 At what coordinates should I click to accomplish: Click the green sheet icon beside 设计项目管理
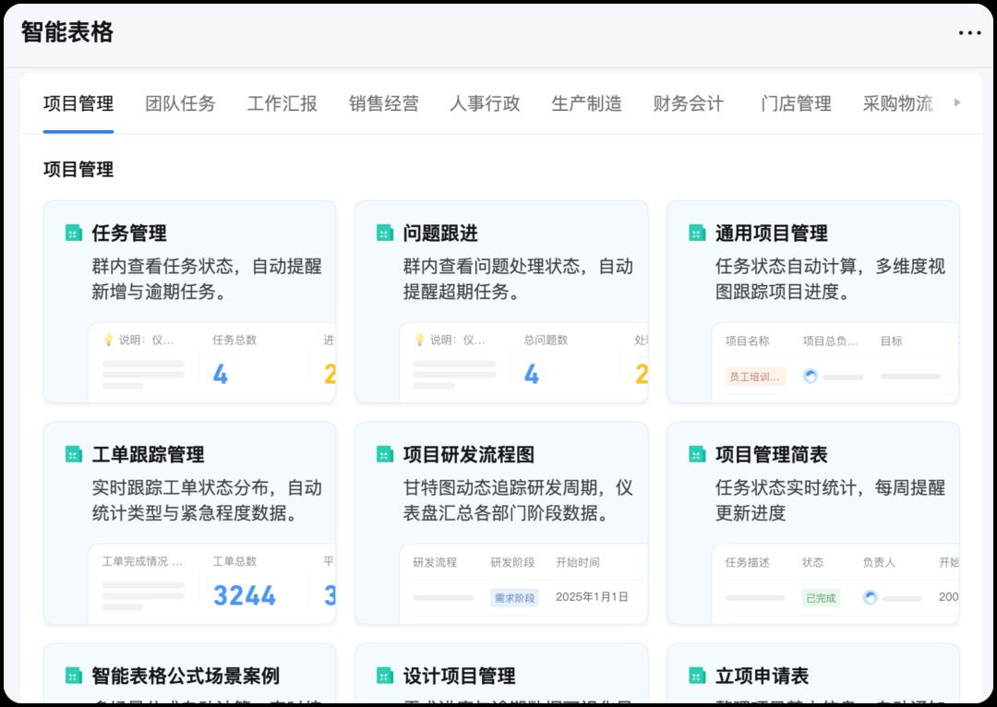click(x=385, y=676)
